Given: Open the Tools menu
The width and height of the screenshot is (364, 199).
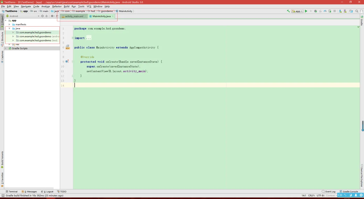Looking at the screenshot, I should click(x=81, y=6).
